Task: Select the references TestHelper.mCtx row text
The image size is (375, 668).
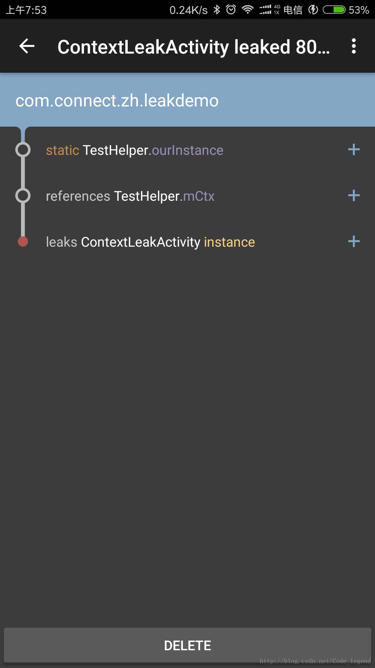Action: 130,196
